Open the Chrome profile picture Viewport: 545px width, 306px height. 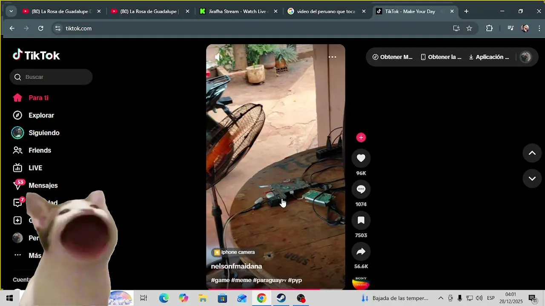coord(525,28)
